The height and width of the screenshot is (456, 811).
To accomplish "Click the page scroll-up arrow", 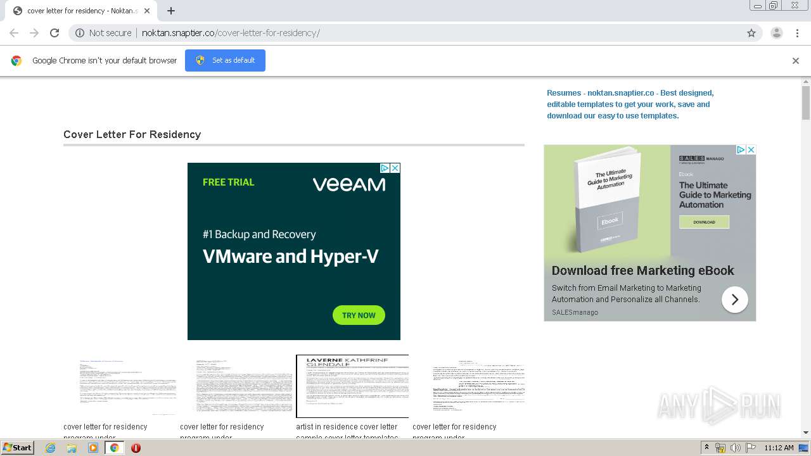I will [x=806, y=81].
